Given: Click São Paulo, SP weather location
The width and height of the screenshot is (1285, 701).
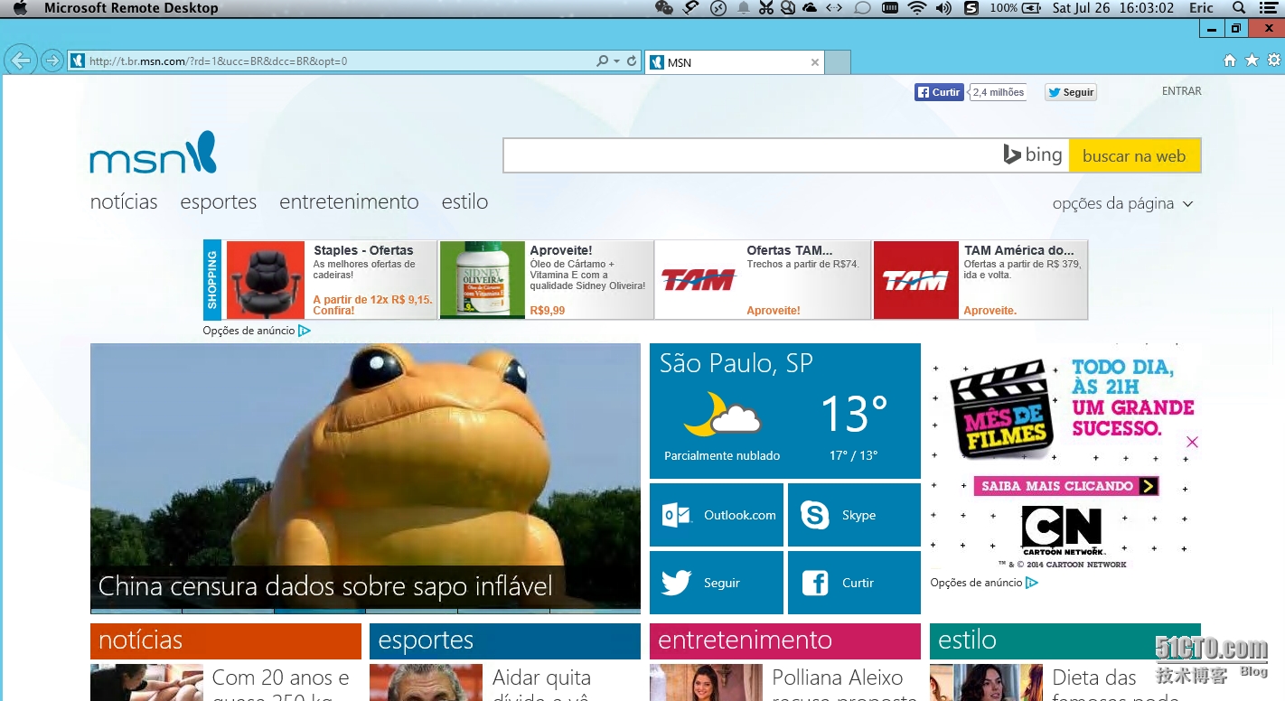Looking at the screenshot, I should [x=736, y=363].
